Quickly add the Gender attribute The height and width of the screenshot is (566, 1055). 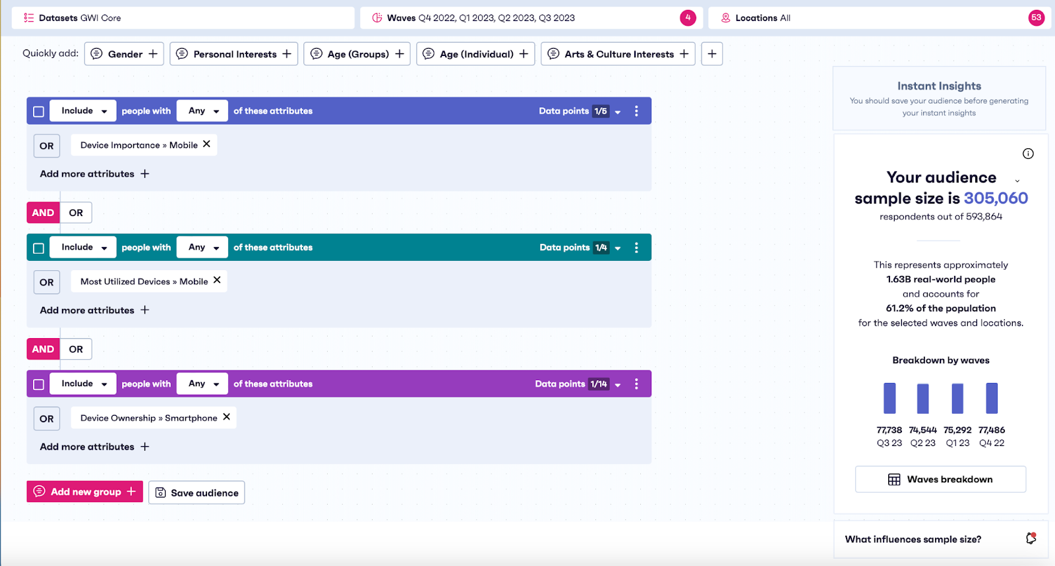point(124,54)
